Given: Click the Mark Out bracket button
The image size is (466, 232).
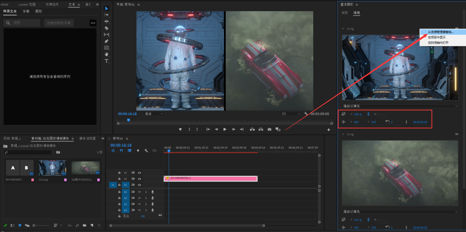Looking at the screenshot, I should pyautogui.click(x=197, y=129).
